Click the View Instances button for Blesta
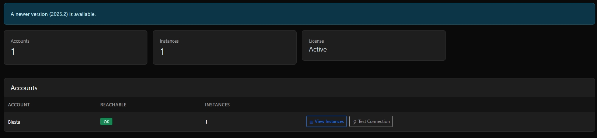The image size is (597, 138). pos(326,121)
